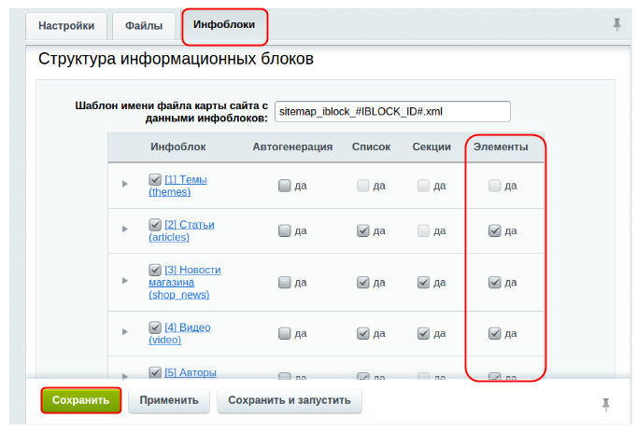Click the Применить button
The width and height of the screenshot is (637, 432).
click(169, 401)
